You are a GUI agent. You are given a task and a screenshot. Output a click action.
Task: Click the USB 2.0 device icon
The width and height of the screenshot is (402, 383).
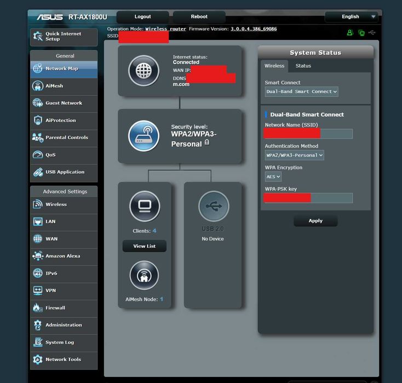pyautogui.click(x=214, y=206)
